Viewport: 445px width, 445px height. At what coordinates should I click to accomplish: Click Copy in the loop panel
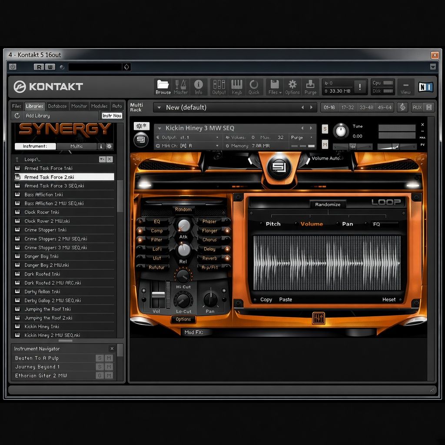[x=266, y=299]
